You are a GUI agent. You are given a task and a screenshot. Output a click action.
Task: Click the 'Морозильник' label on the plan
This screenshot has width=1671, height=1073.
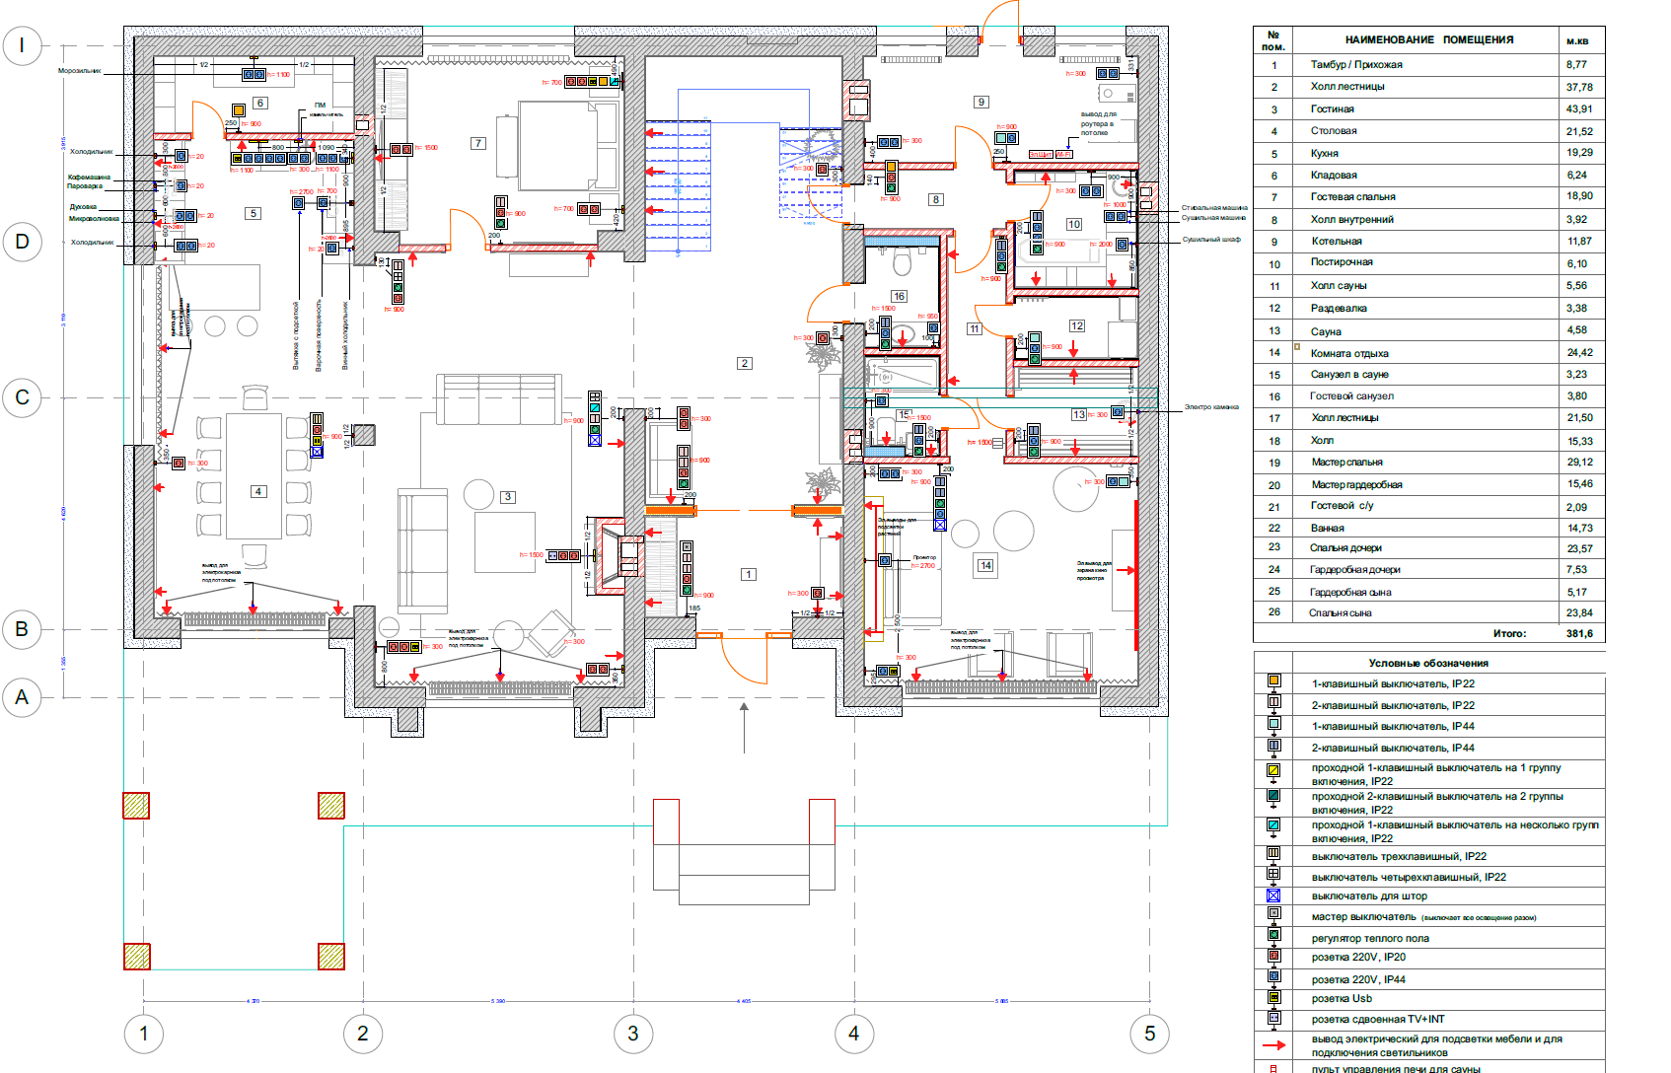pyautogui.click(x=79, y=71)
